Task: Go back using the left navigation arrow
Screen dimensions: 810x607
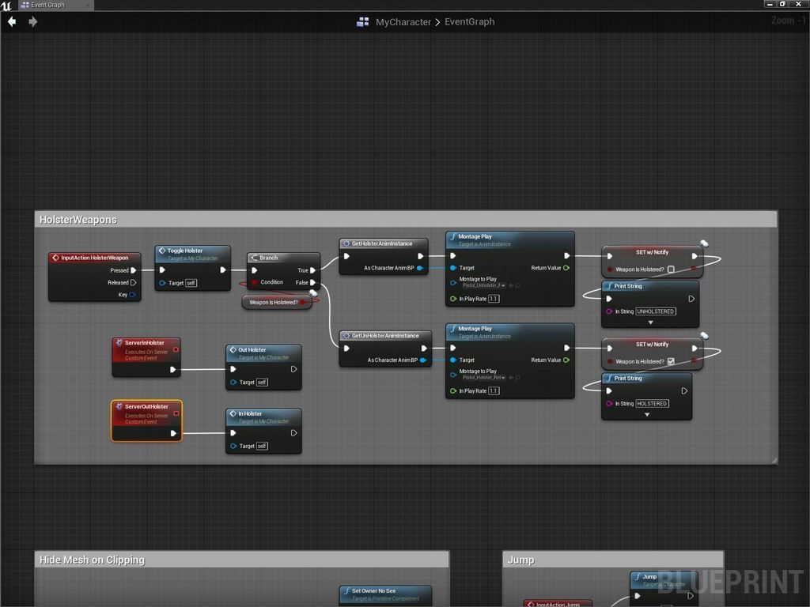Action: tap(12, 21)
